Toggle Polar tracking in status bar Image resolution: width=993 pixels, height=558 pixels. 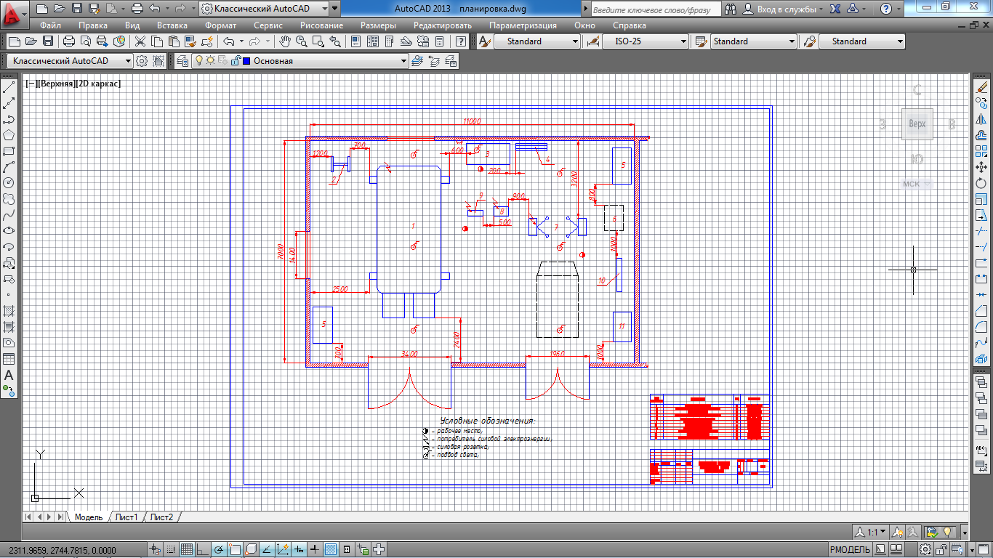pos(219,549)
